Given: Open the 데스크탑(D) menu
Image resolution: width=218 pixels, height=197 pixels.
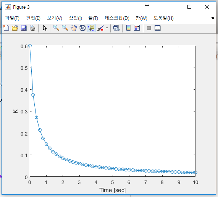Looking at the screenshot, I should point(117,18).
